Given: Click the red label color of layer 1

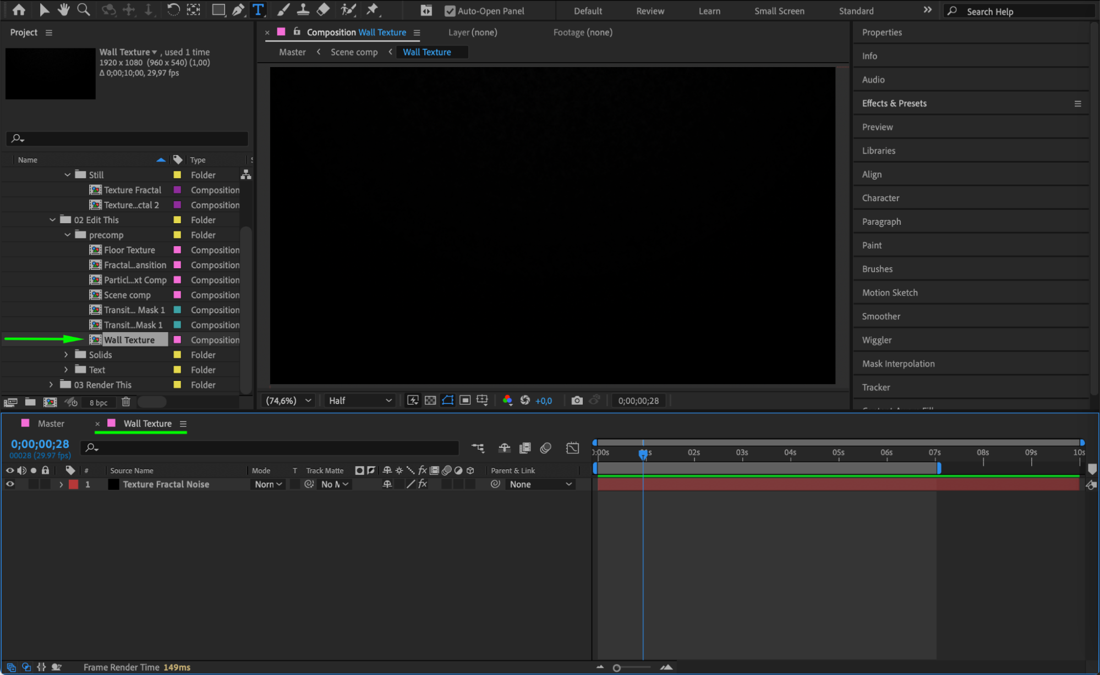Looking at the screenshot, I should [x=73, y=484].
